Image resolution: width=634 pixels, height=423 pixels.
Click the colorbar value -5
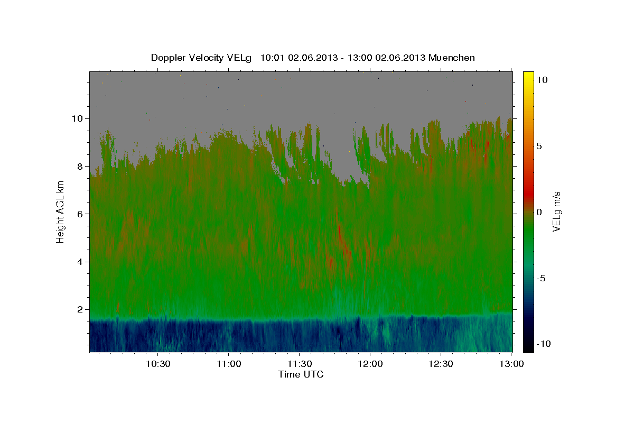542,278
